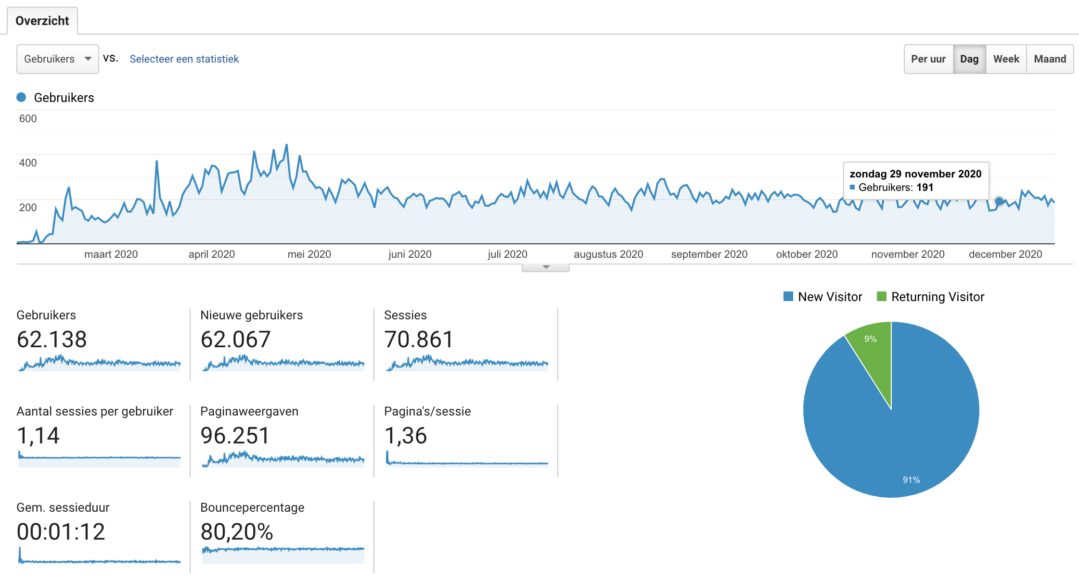
Task: Open the Sessies 70.861 sparkline
Action: (x=467, y=363)
